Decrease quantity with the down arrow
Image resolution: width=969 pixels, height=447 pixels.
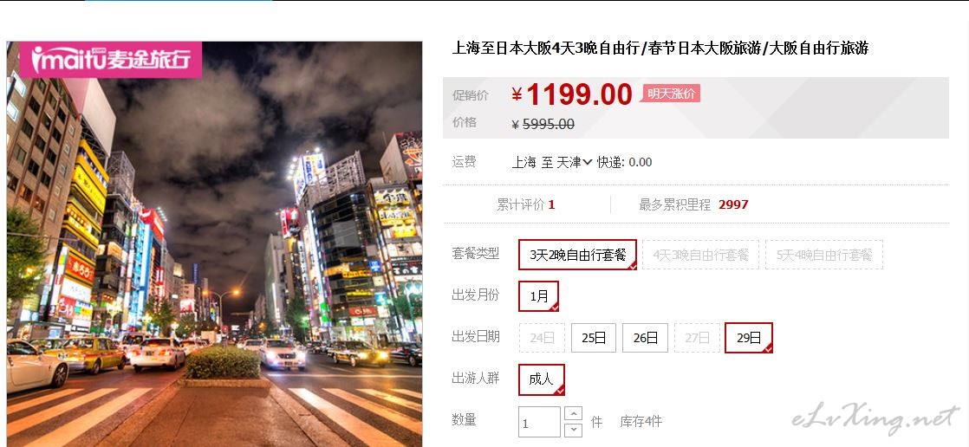574,429
